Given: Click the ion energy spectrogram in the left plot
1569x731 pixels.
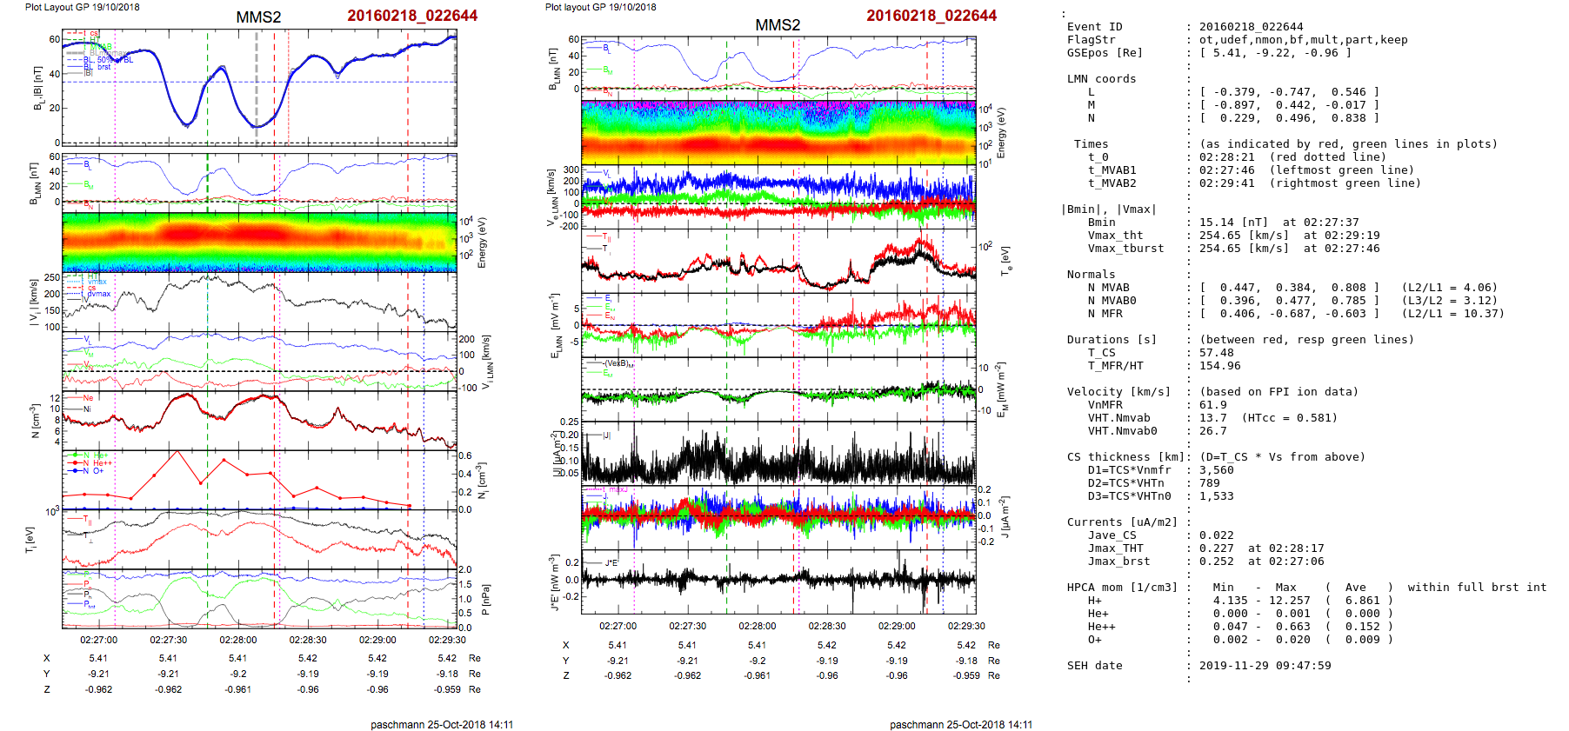Looking at the screenshot, I should [x=259, y=242].
